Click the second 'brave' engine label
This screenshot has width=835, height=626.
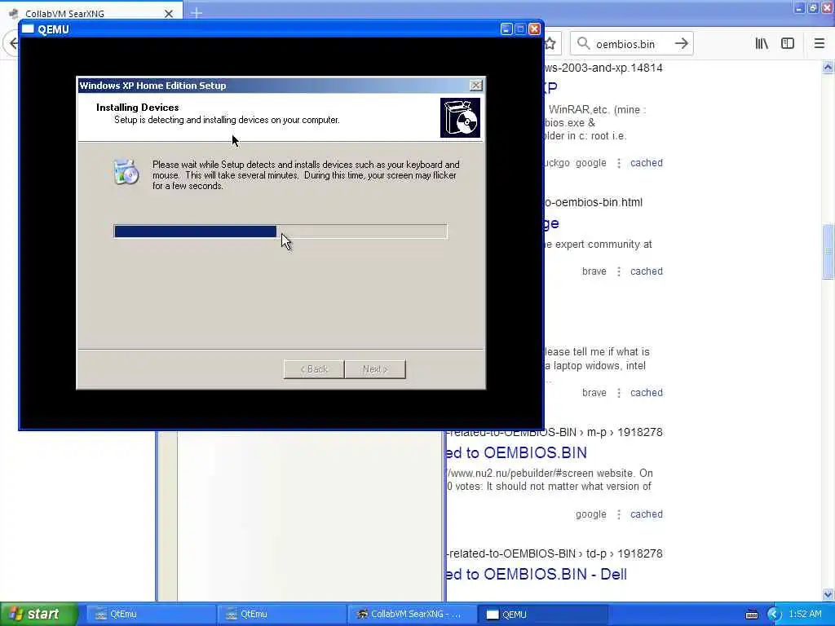594,392
